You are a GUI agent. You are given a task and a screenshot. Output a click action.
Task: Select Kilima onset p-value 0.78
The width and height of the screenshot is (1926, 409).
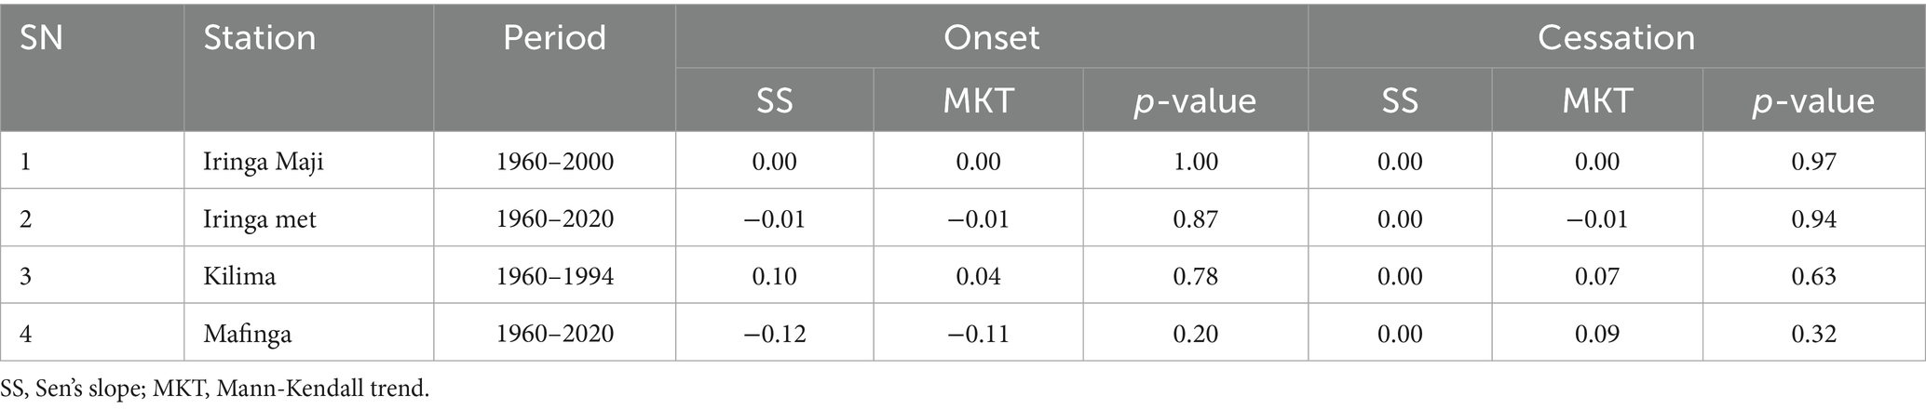pos(1195,276)
